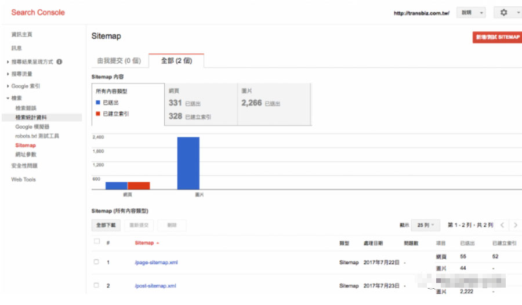Expand the Google 索引 sidebar section

(25, 86)
